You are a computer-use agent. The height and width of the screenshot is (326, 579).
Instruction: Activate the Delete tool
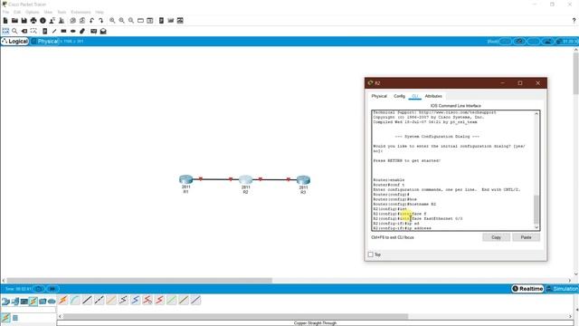[24, 31]
